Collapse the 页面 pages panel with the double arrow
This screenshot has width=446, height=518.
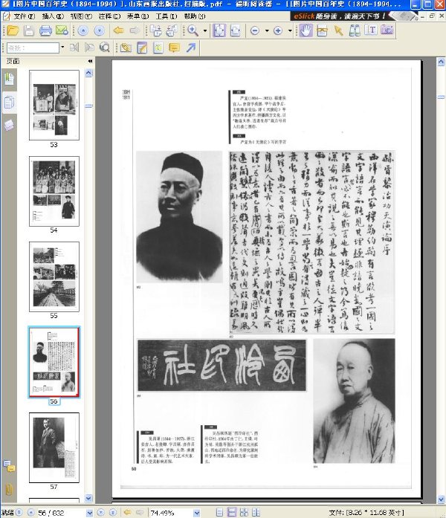click(90, 61)
